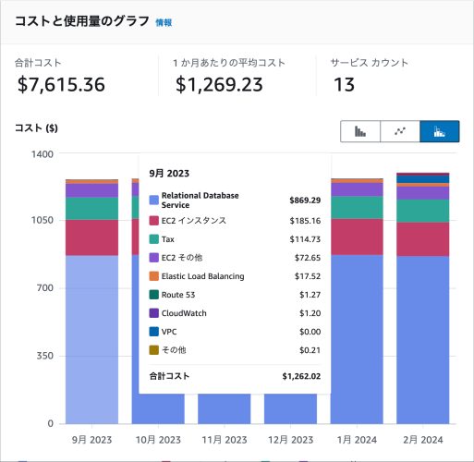The image size is (474, 462).
Task: Click the 9月 2023 RDS bar segment
Action: pos(91,339)
